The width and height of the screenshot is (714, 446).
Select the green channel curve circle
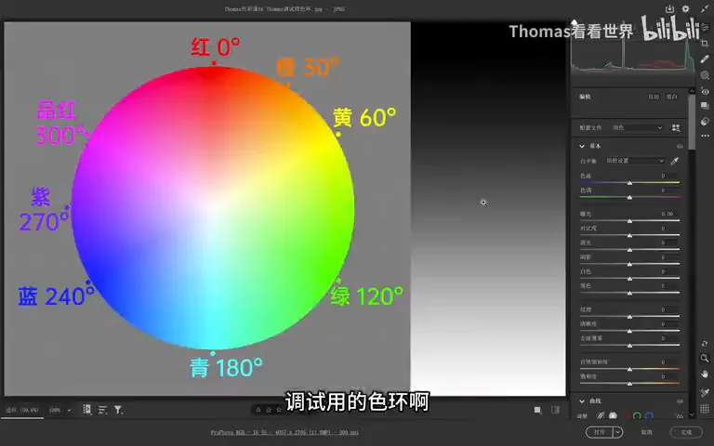(x=637, y=415)
